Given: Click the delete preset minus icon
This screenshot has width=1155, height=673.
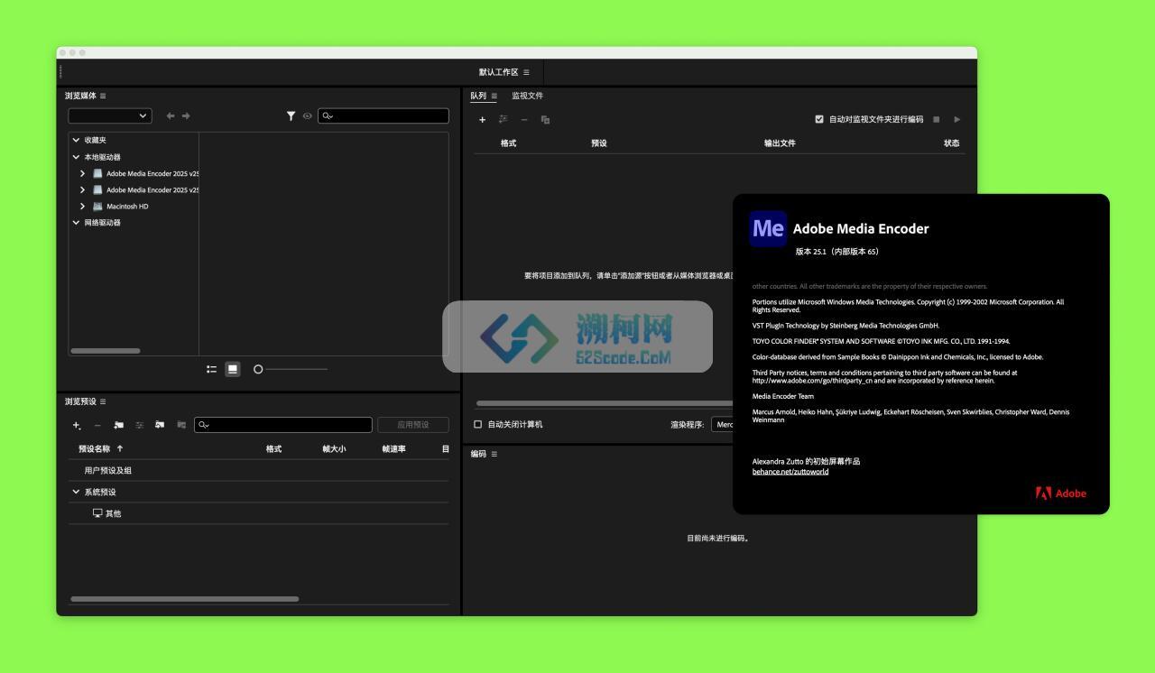Looking at the screenshot, I should click(97, 425).
